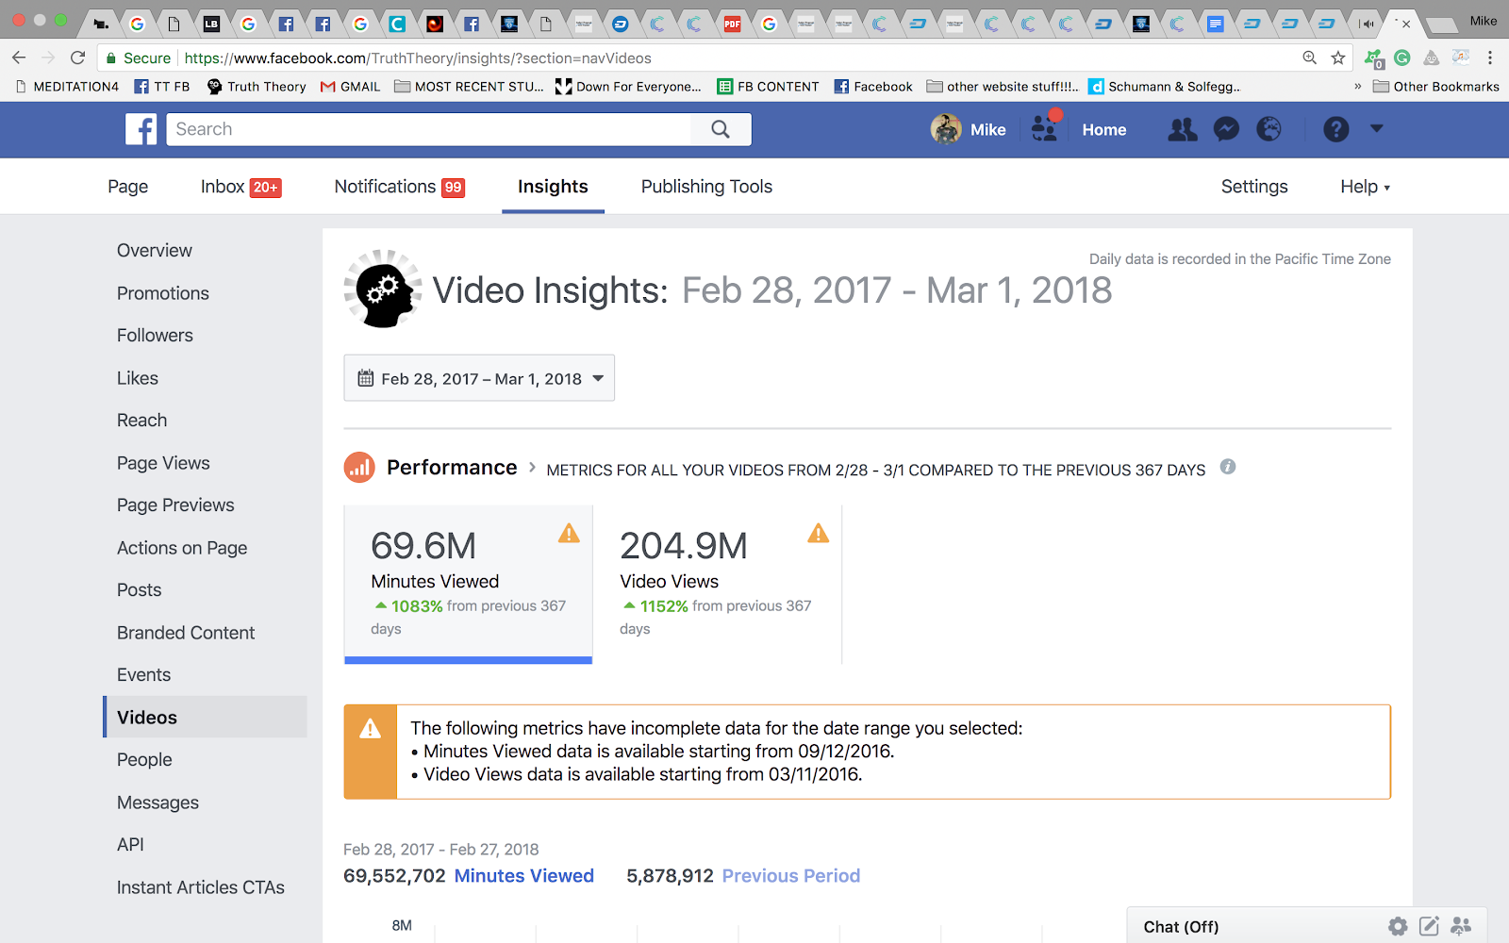Open the Quick Help question mark icon
Viewport: 1509px width, 943px height.
1336,129
